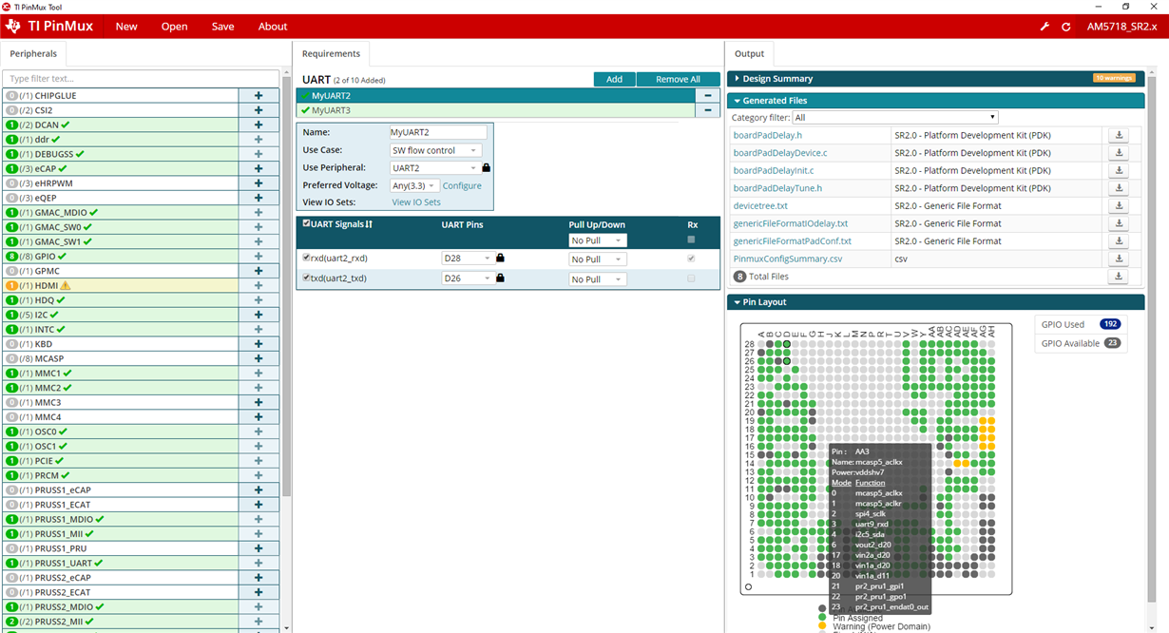Viewport: 1169px width, 633px height.
Task: Click the plus icon for PRUSS1_eCAP
Action: [259, 489]
